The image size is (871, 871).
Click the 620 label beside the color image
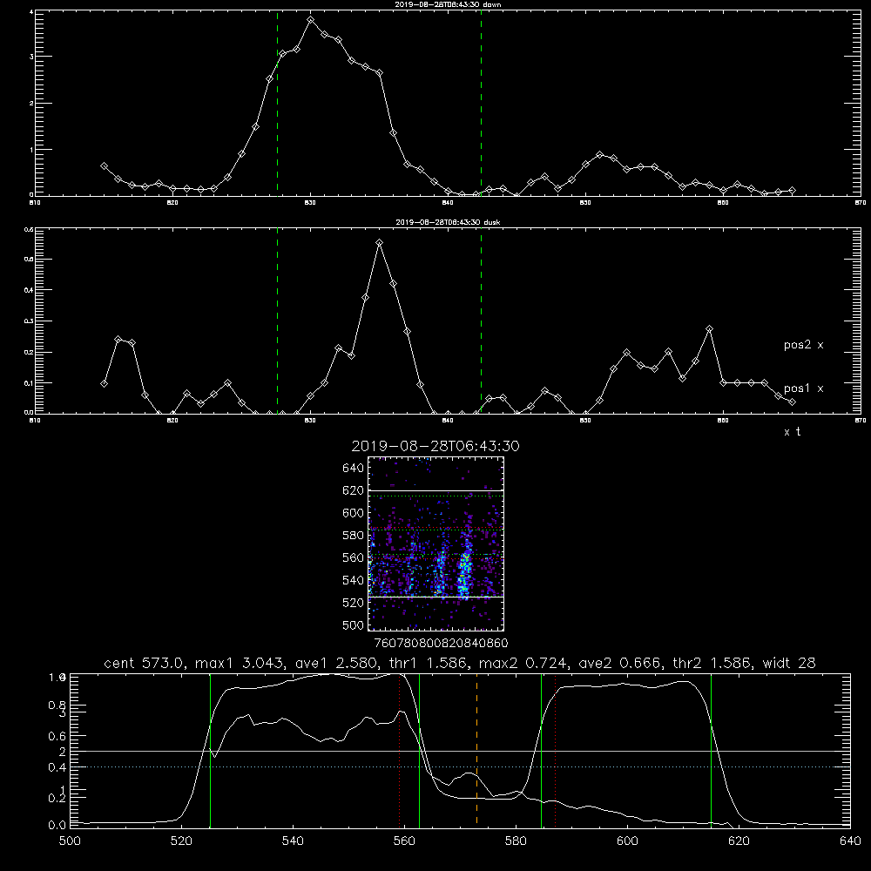(354, 490)
